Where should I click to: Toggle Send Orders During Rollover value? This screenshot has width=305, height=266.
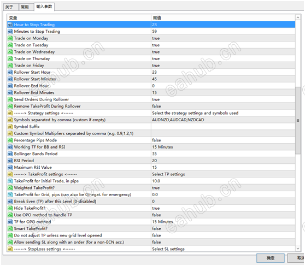click(x=223, y=99)
